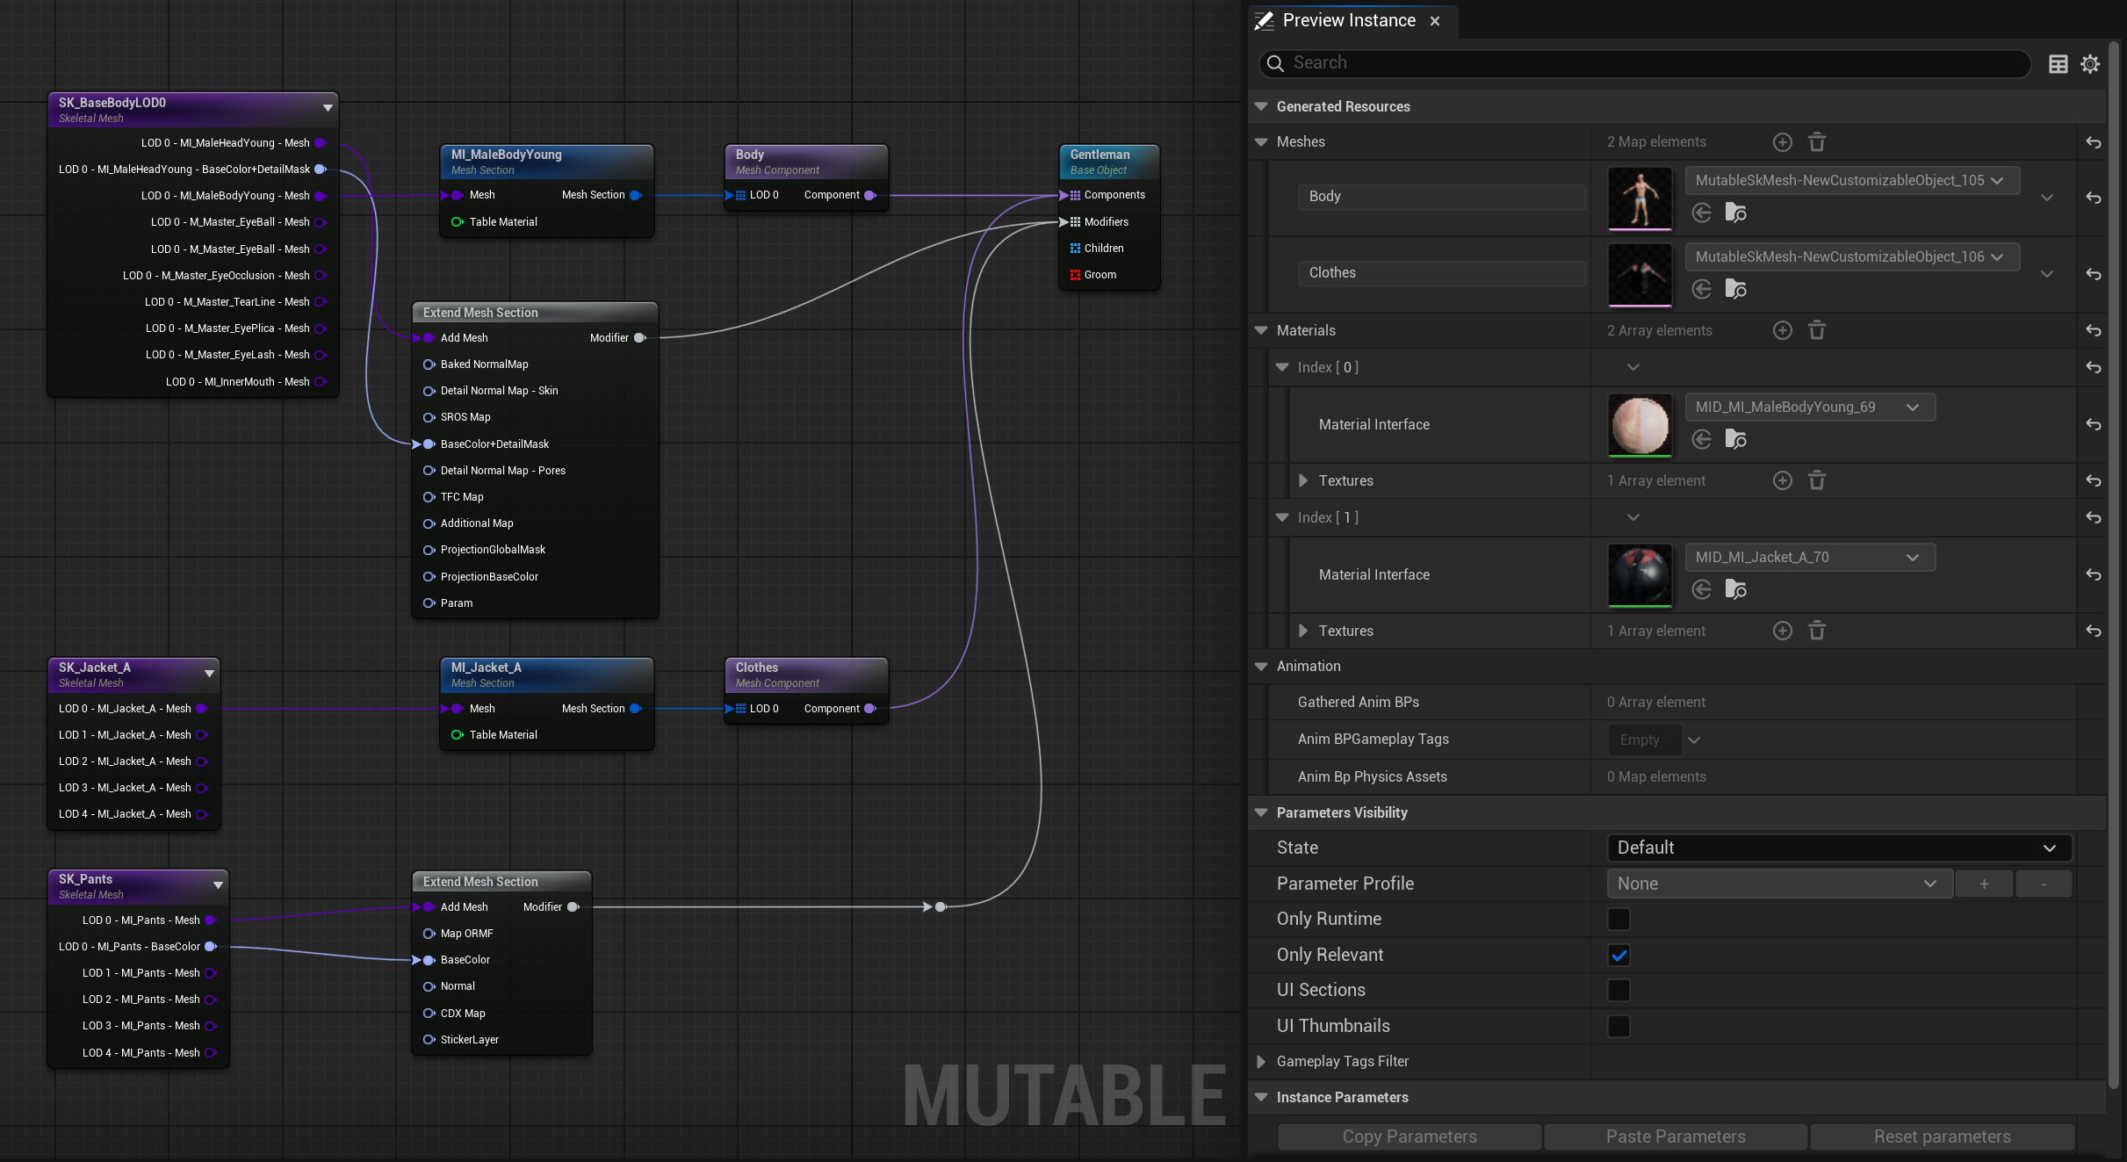Clear the Index 1 Textures array
The width and height of the screenshot is (2127, 1162).
[x=1817, y=631]
